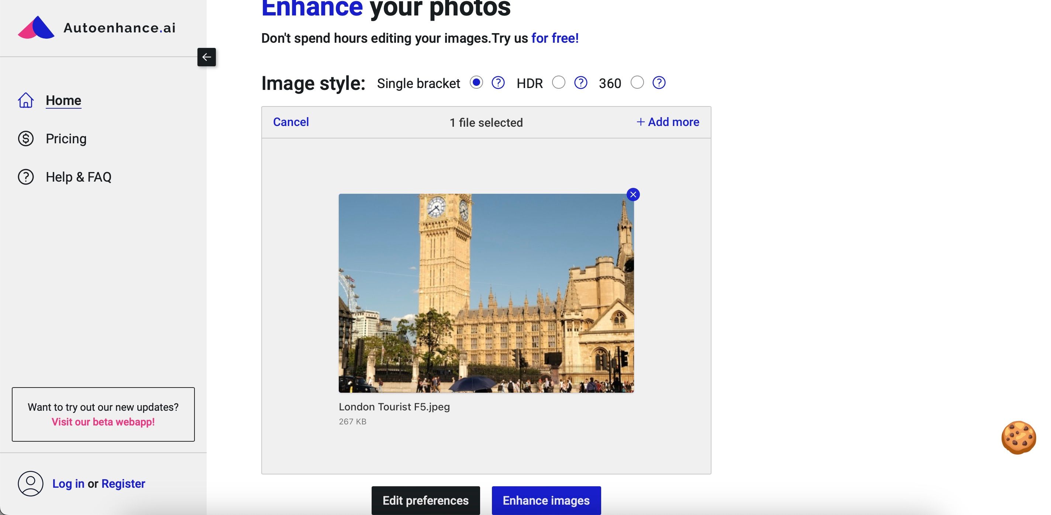
Task: Open Pricing from the sidebar
Action: pos(66,139)
